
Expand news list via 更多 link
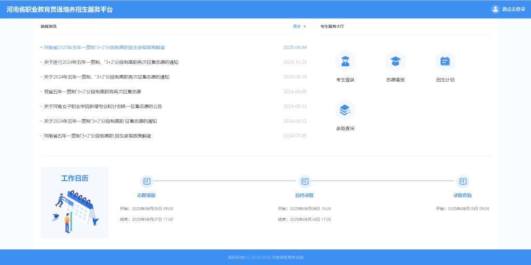click(x=299, y=26)
